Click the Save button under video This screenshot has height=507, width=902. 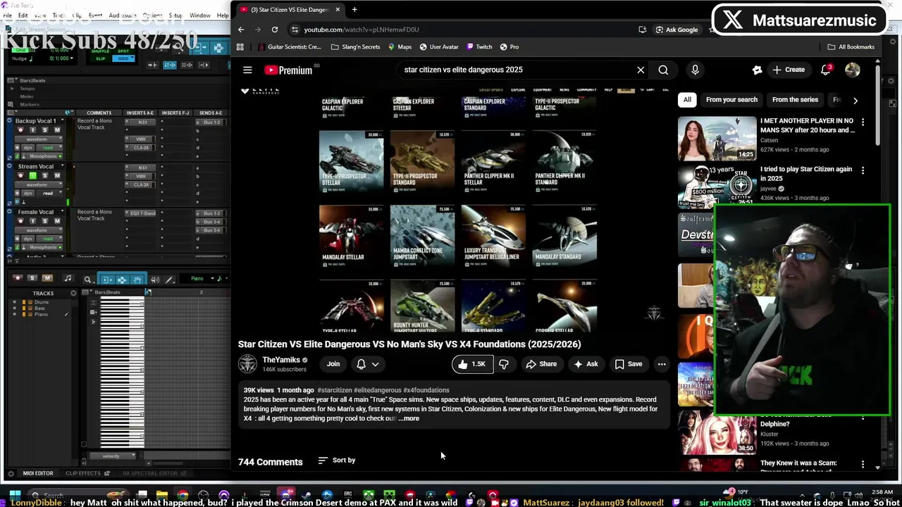click(x=629, y=364)
